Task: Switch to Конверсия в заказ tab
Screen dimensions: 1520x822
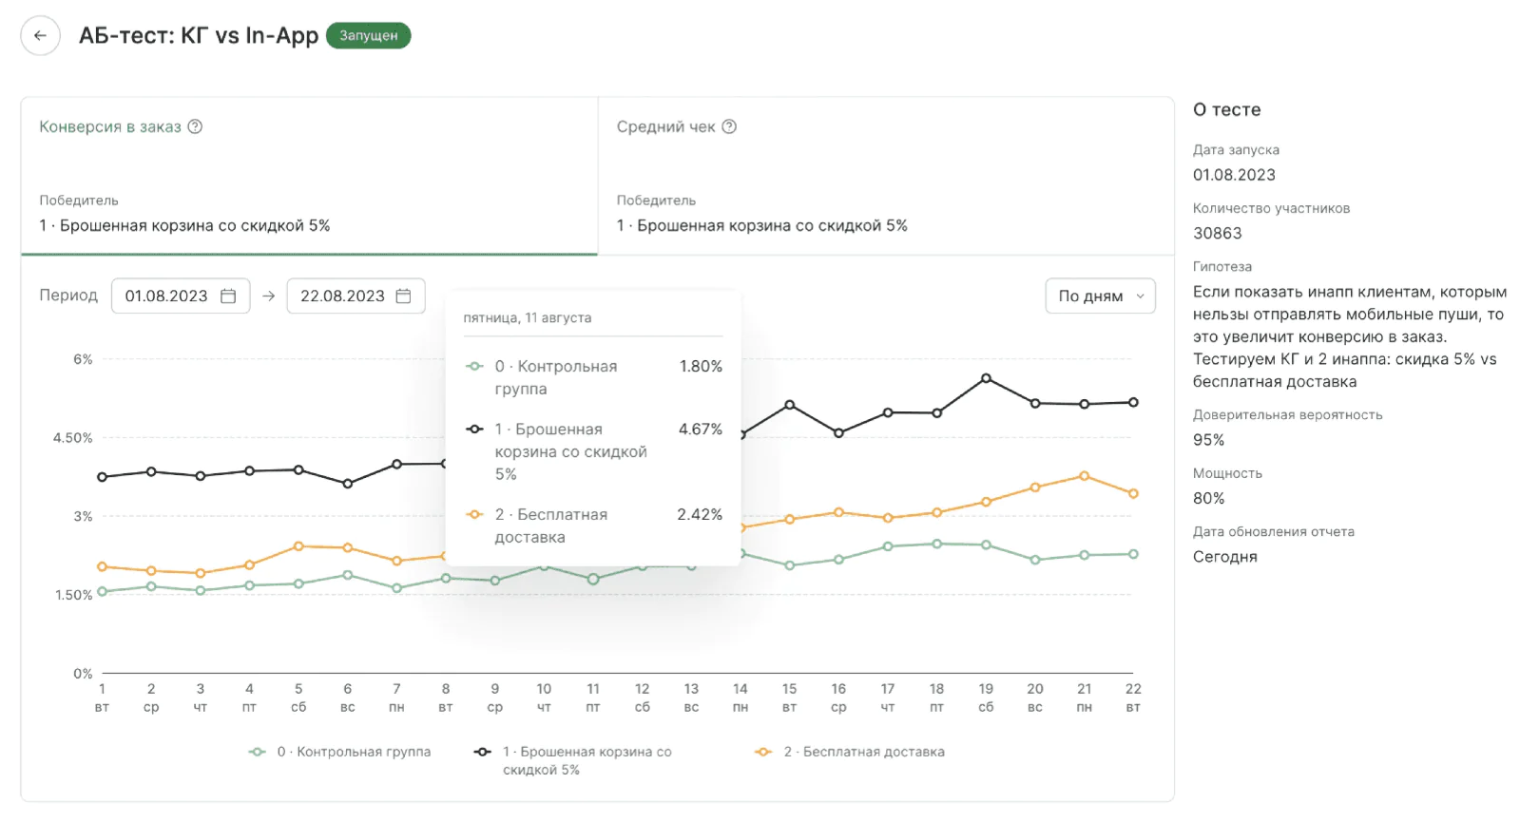Action: (x=309, y=176)
